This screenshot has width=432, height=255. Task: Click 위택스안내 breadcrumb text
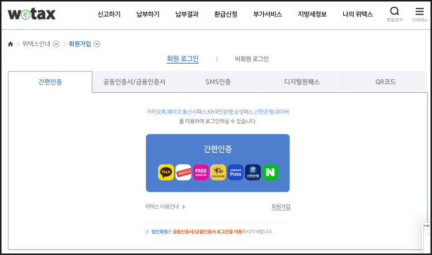(x=36, y=44)
